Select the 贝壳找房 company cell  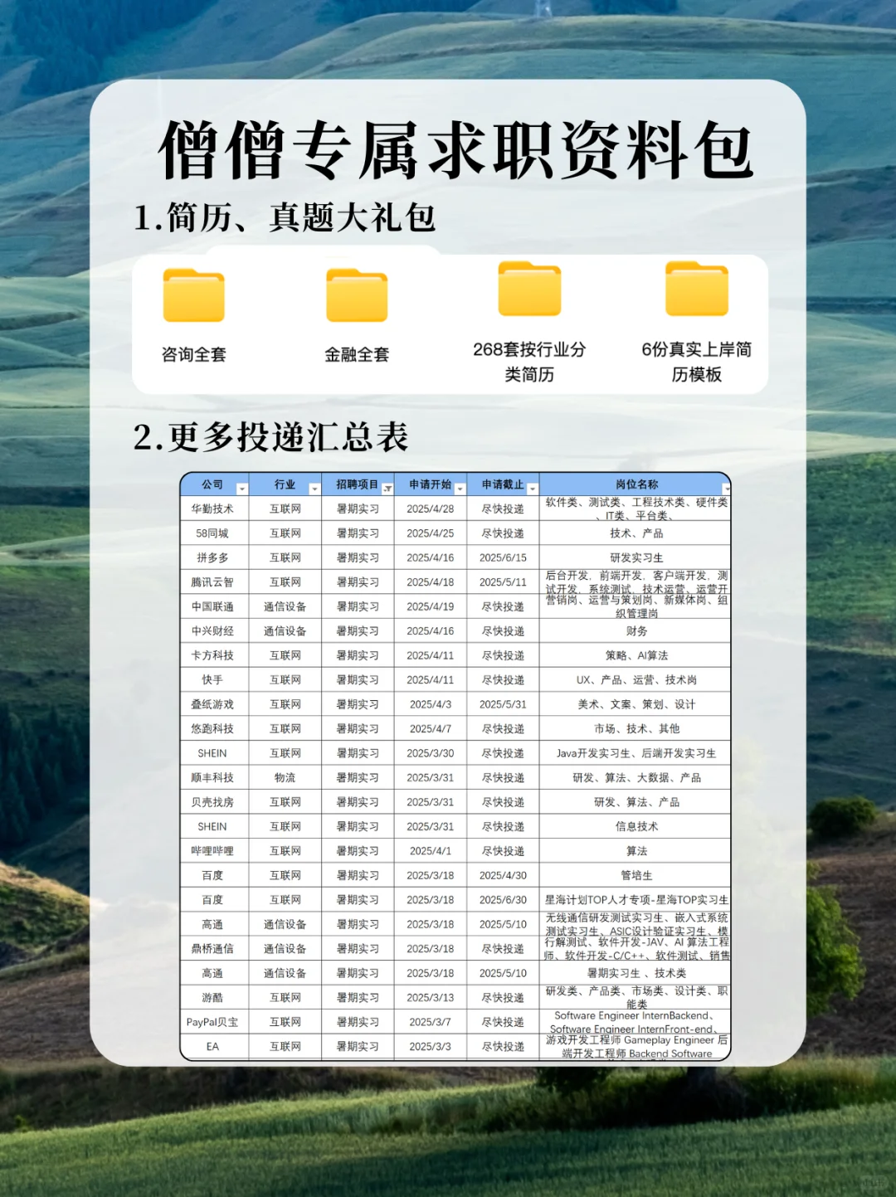[213, 802]
